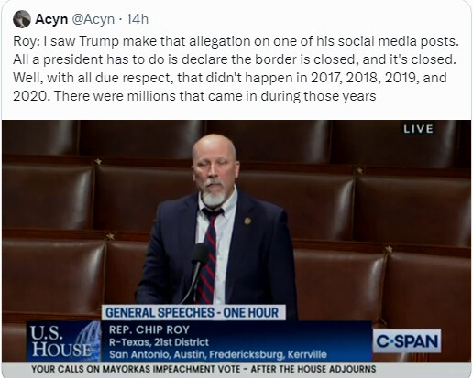Click the Mayorkas impeachment vote ticker
Screen dimensions: 473x378
[x=203, y=369]
